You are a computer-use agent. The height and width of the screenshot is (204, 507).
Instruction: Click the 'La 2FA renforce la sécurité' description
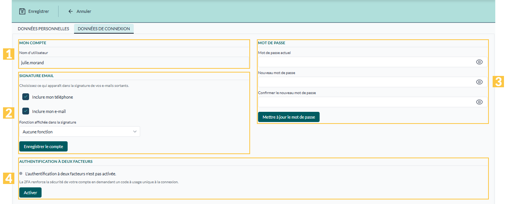pyautogui.click(x=99, y=182)
